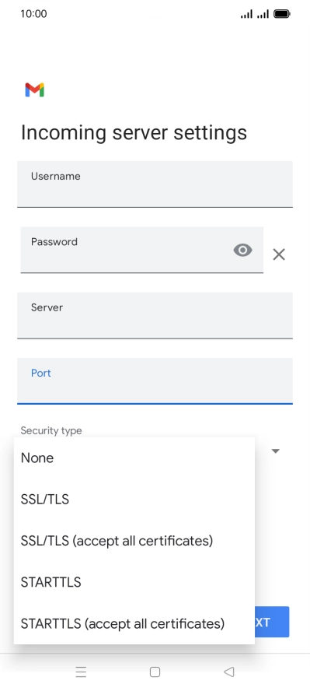Clear password with the X icon

click(x=279, y=254)
